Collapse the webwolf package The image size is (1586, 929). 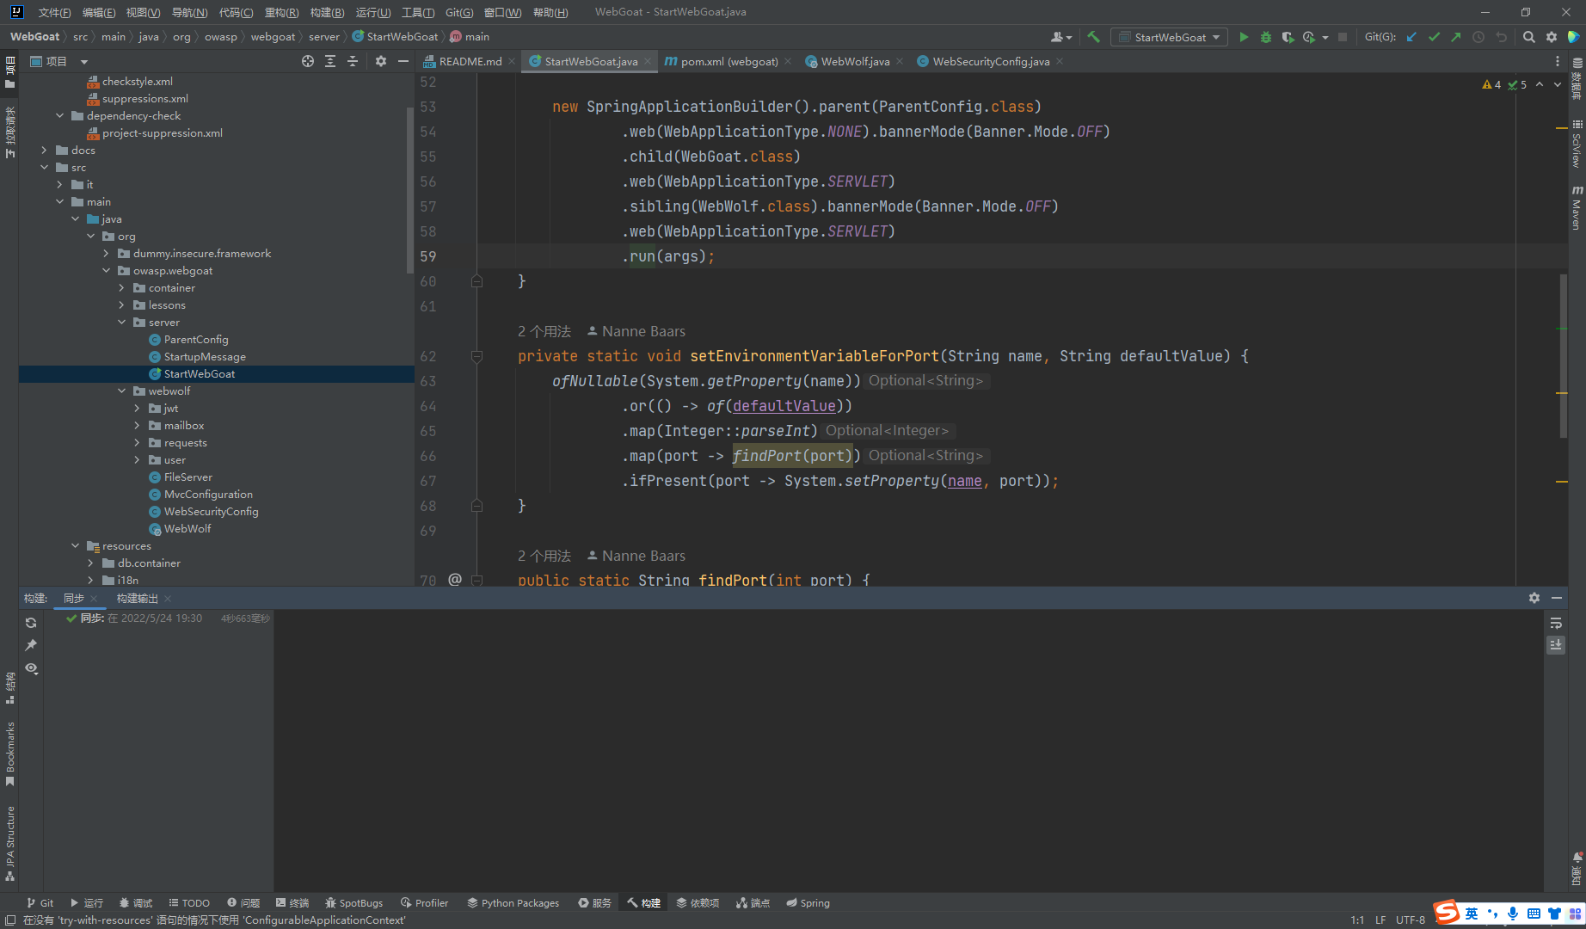point(121,391)
